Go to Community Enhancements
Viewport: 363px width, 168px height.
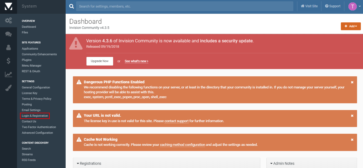[39, 54]
